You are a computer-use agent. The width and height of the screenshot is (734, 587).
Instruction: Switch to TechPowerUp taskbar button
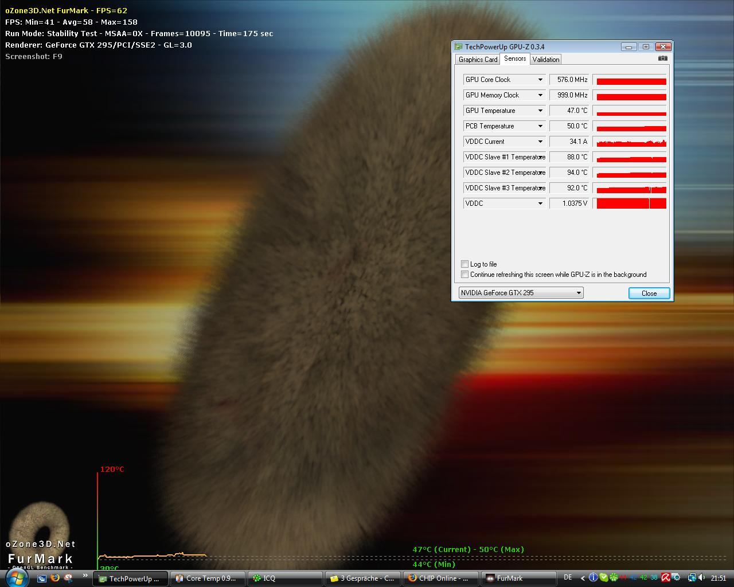[x=130, y=578]
